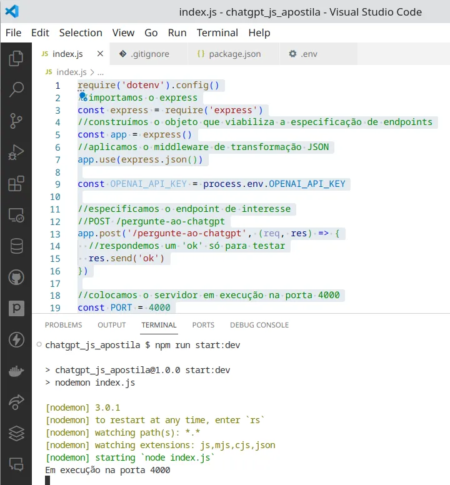
Task: Switch to the .gitignore tab
Action: (149, 54)
